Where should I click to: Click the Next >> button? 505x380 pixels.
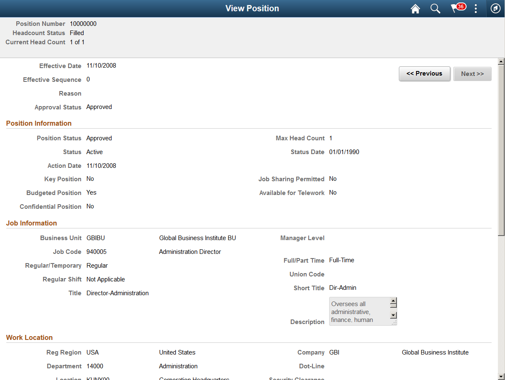pos(472,74)
